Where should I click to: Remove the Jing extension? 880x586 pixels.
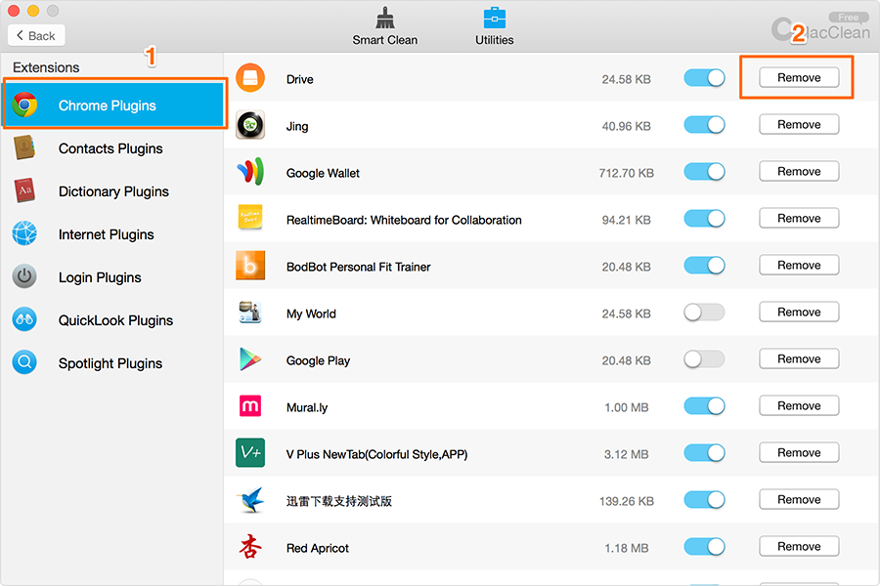pos(799,125)
